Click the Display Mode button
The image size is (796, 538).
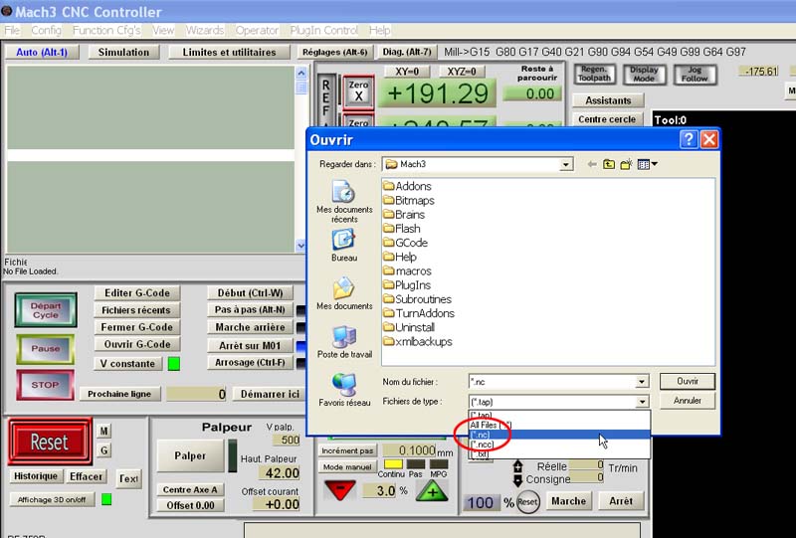click(644, 75)
